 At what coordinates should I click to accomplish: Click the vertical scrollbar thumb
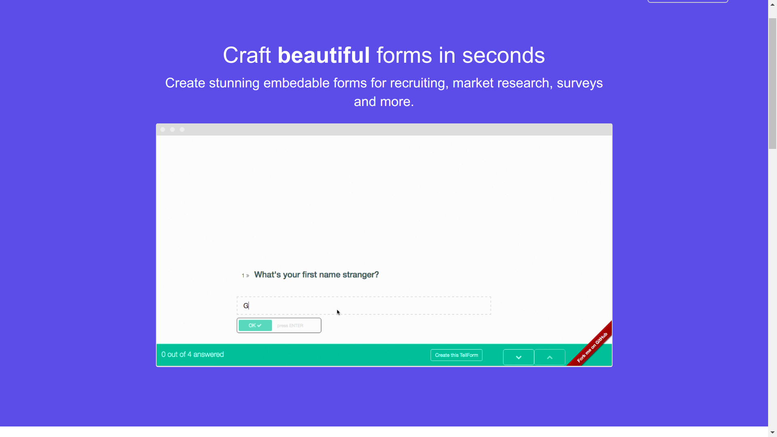coord(773,83)
